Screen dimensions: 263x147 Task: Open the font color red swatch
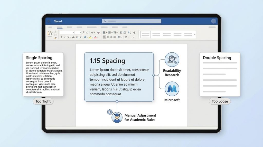pyautogui.click(x=95, y=37)
